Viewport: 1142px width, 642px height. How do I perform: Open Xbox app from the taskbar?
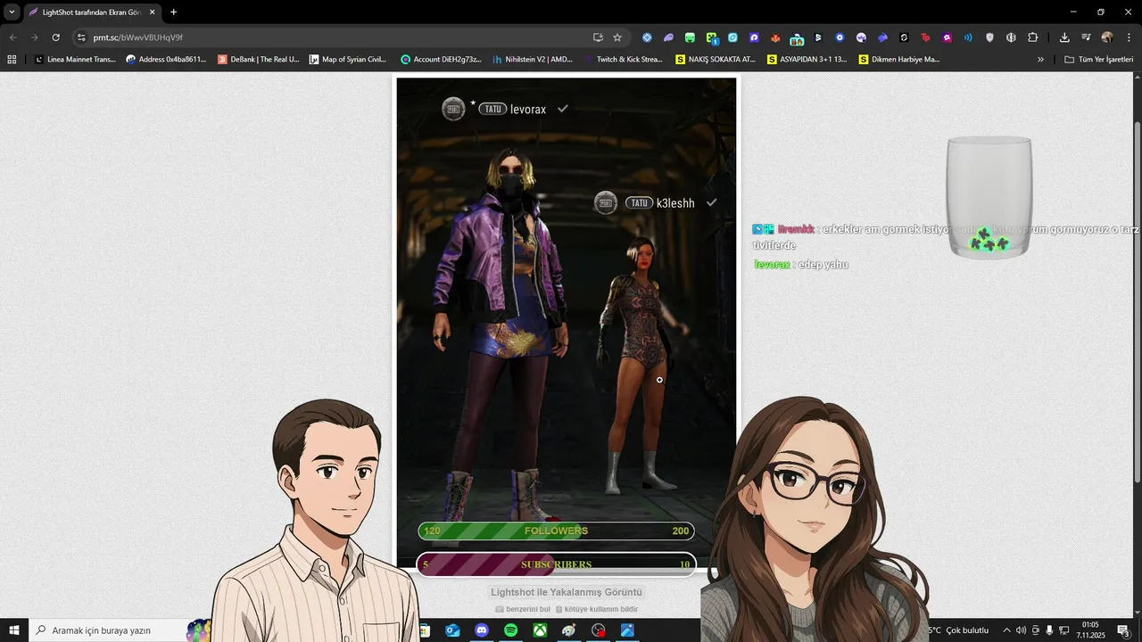click(540, 630)
